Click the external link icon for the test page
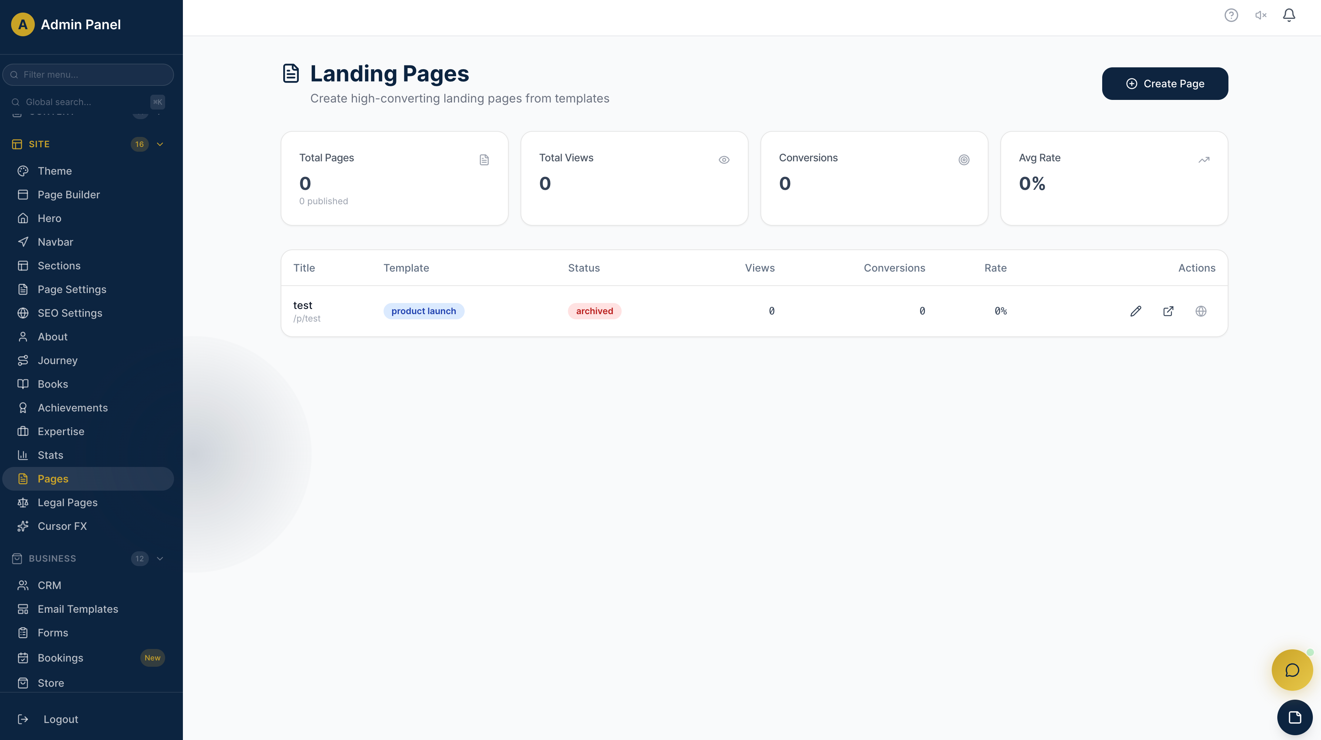This screenshot has height=740, width=1321. click(1168, 311)
